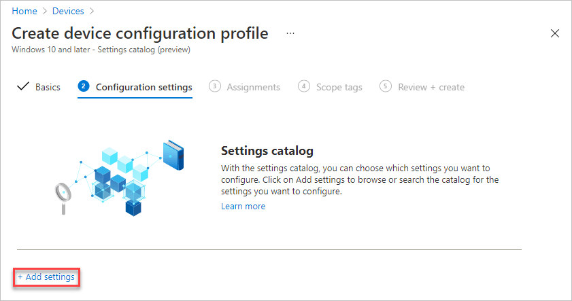Open the Learn more link
Screen dimensions: 572x301
click(243, 207)
